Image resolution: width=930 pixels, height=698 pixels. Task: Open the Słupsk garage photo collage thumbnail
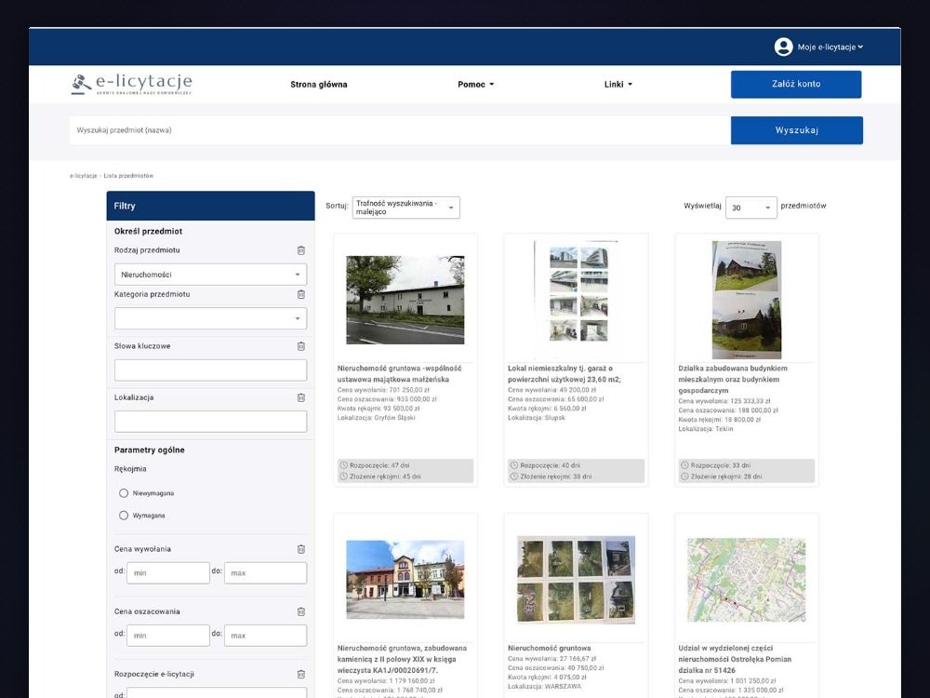(x=576, y=300)
